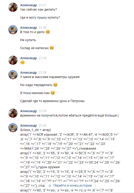Open cat avatar next to 23:38 'В том то и дело'
This screenshot has height=193, width=134.
point(13,30)
